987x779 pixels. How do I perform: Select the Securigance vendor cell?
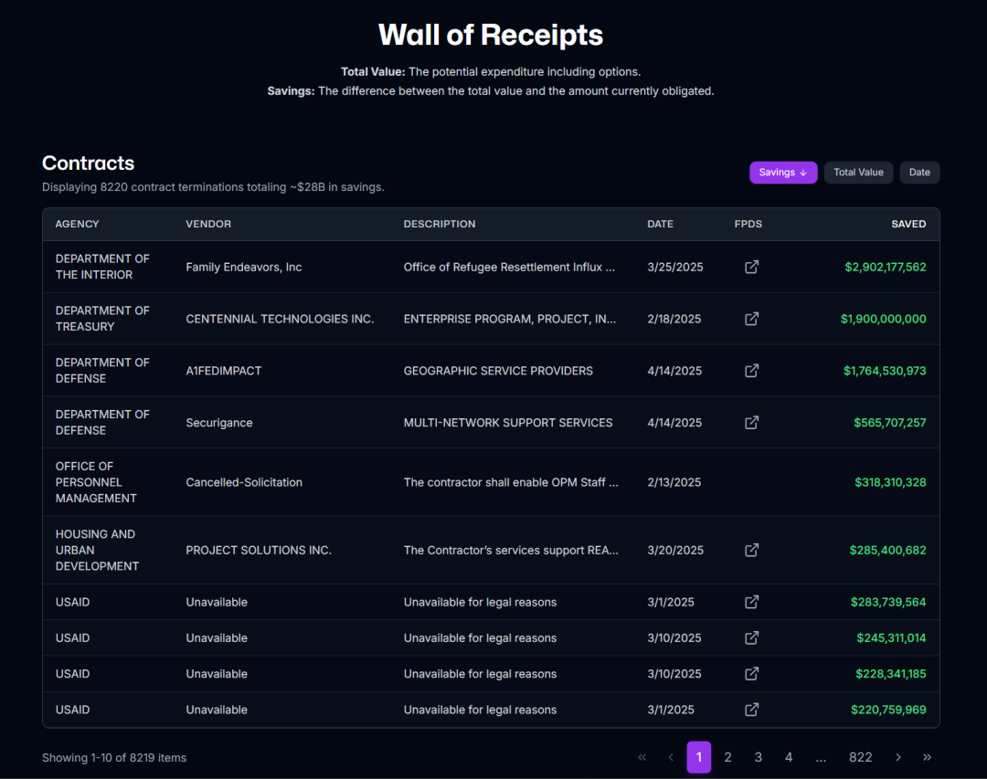click(219, 423)
